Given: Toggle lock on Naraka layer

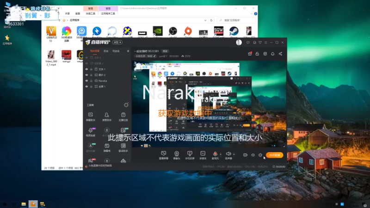Looking at the screenshot, I should [91, 80].
